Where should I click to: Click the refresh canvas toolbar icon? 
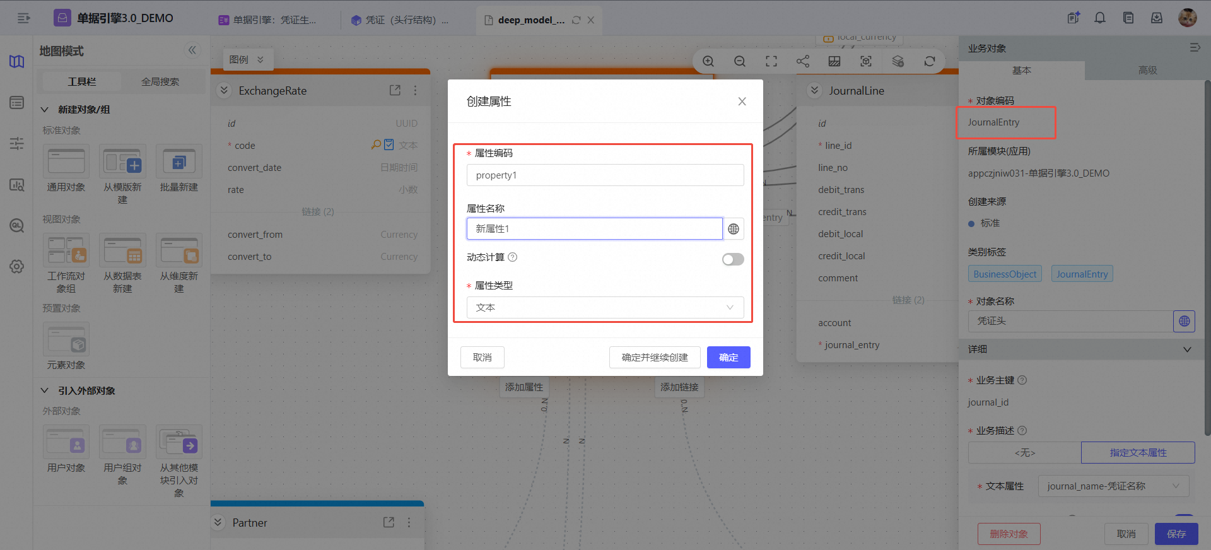coord(930,61)
